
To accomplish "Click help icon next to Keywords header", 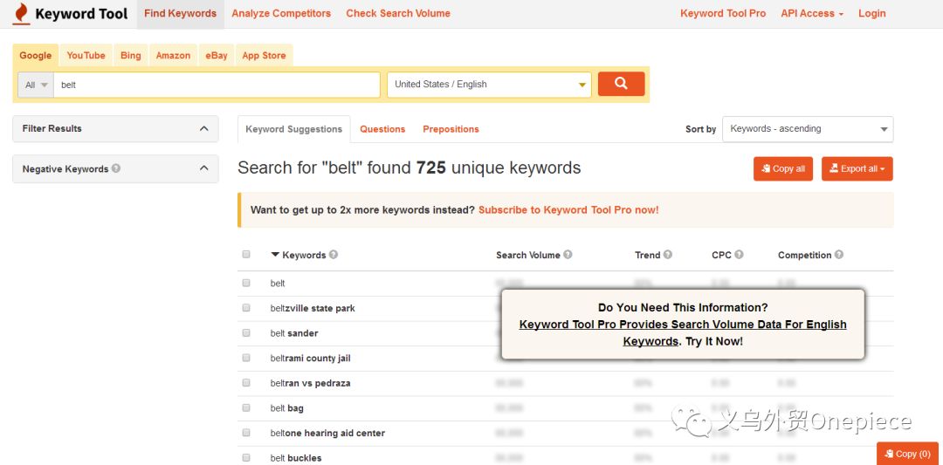I will pyautogui.click(x=334, y=254).
